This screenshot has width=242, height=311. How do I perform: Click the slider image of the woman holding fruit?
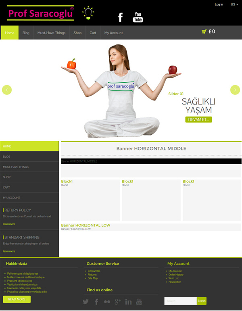coord(121,91)
